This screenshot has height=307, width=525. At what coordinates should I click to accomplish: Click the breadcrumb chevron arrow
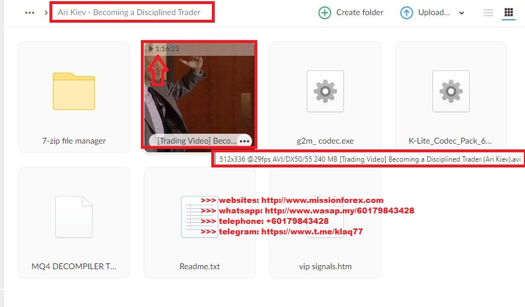pyautogui.click(x=46, y=13)
